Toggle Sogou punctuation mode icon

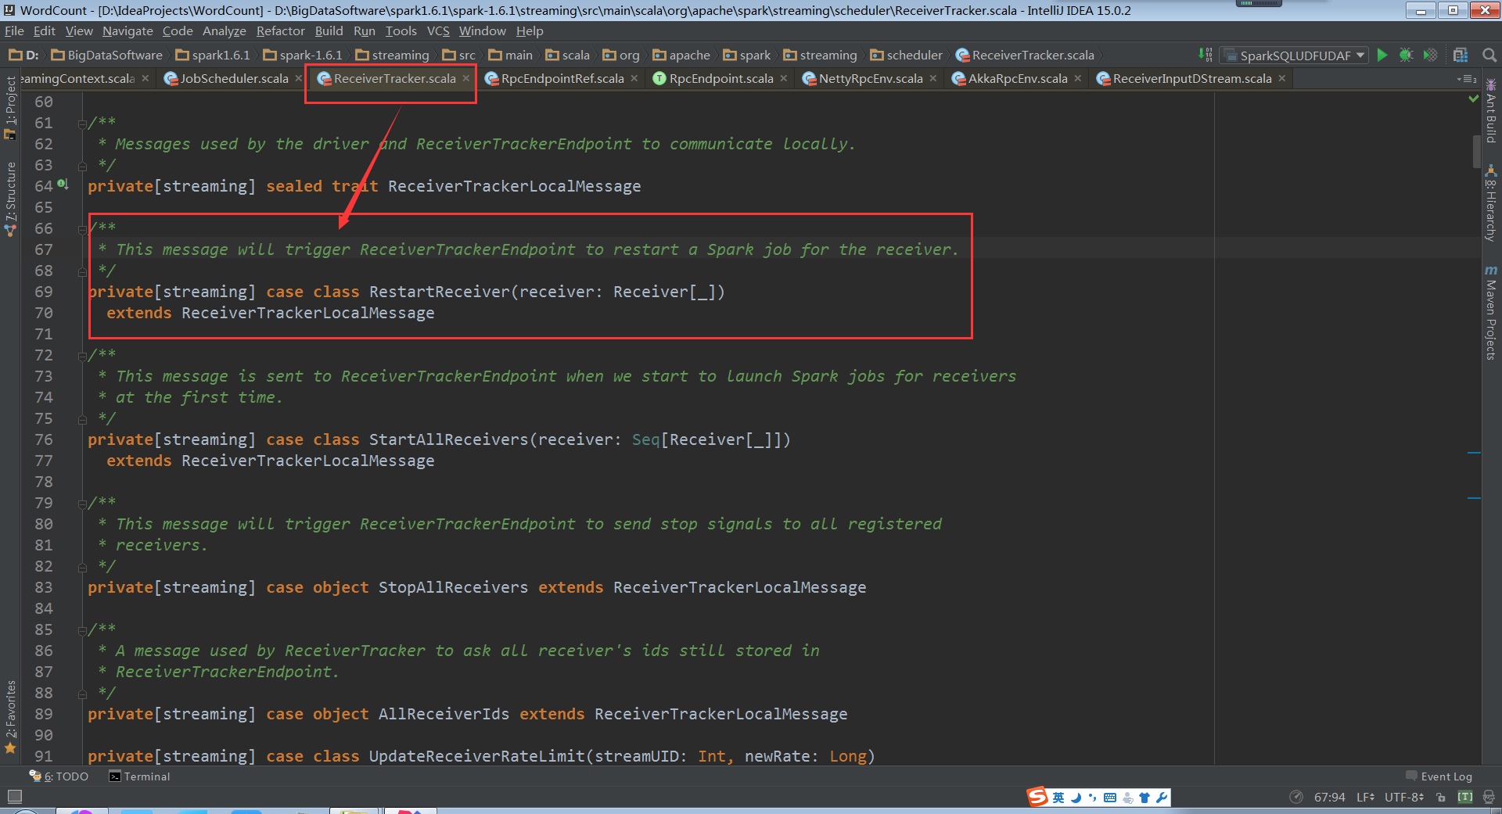(x=1093, y=798)
